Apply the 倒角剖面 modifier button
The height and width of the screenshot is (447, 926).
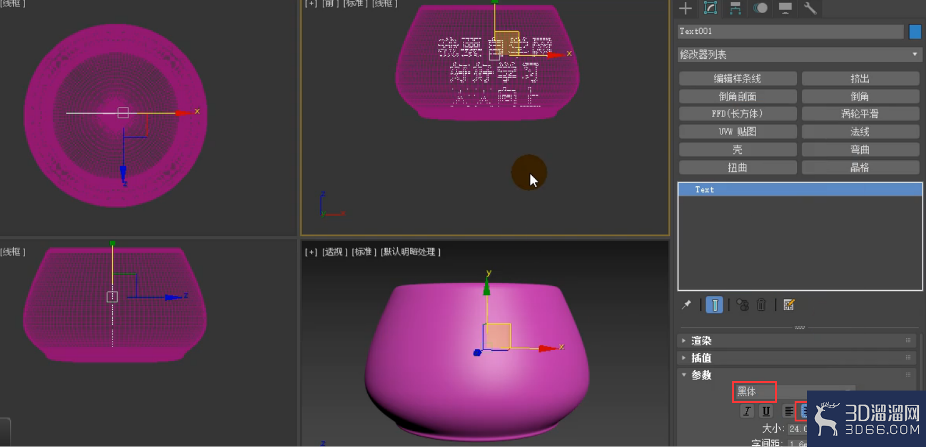pyautogui.click(x=738, y=96)
